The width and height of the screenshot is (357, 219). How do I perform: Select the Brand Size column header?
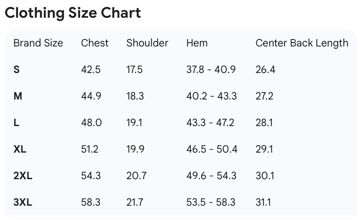click(38, 43)
